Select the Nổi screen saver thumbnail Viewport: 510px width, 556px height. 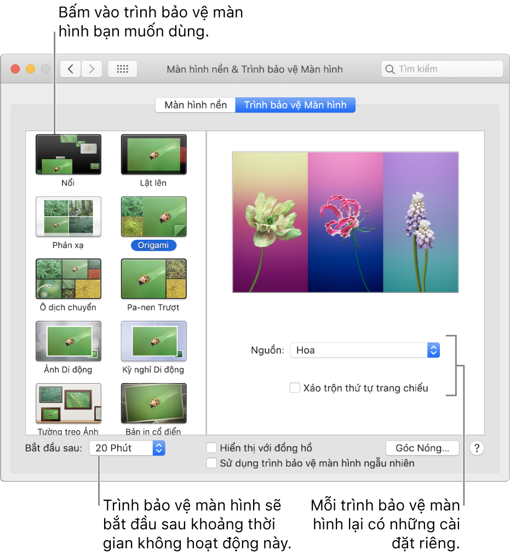point(68,156)
